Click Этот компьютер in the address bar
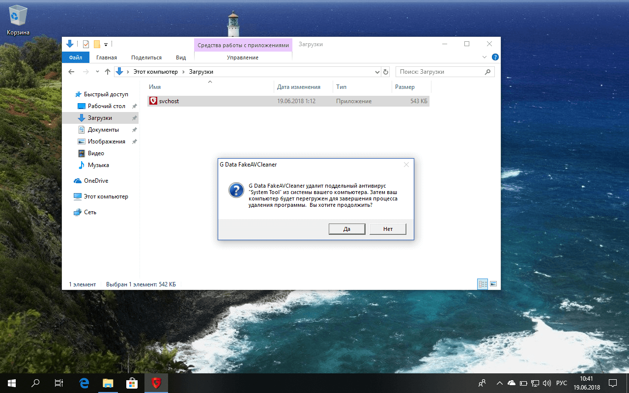 tap(156, 72)
